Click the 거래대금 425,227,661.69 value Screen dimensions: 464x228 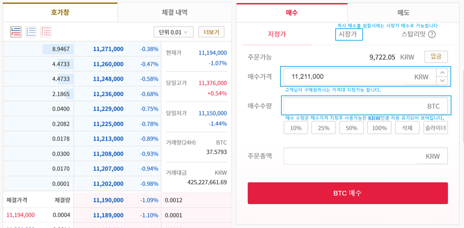point(207,182)
